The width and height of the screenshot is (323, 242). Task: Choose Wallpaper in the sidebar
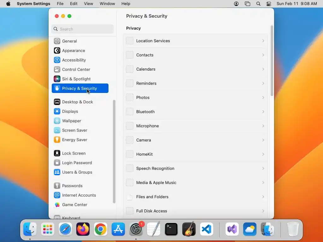point(80,121)
